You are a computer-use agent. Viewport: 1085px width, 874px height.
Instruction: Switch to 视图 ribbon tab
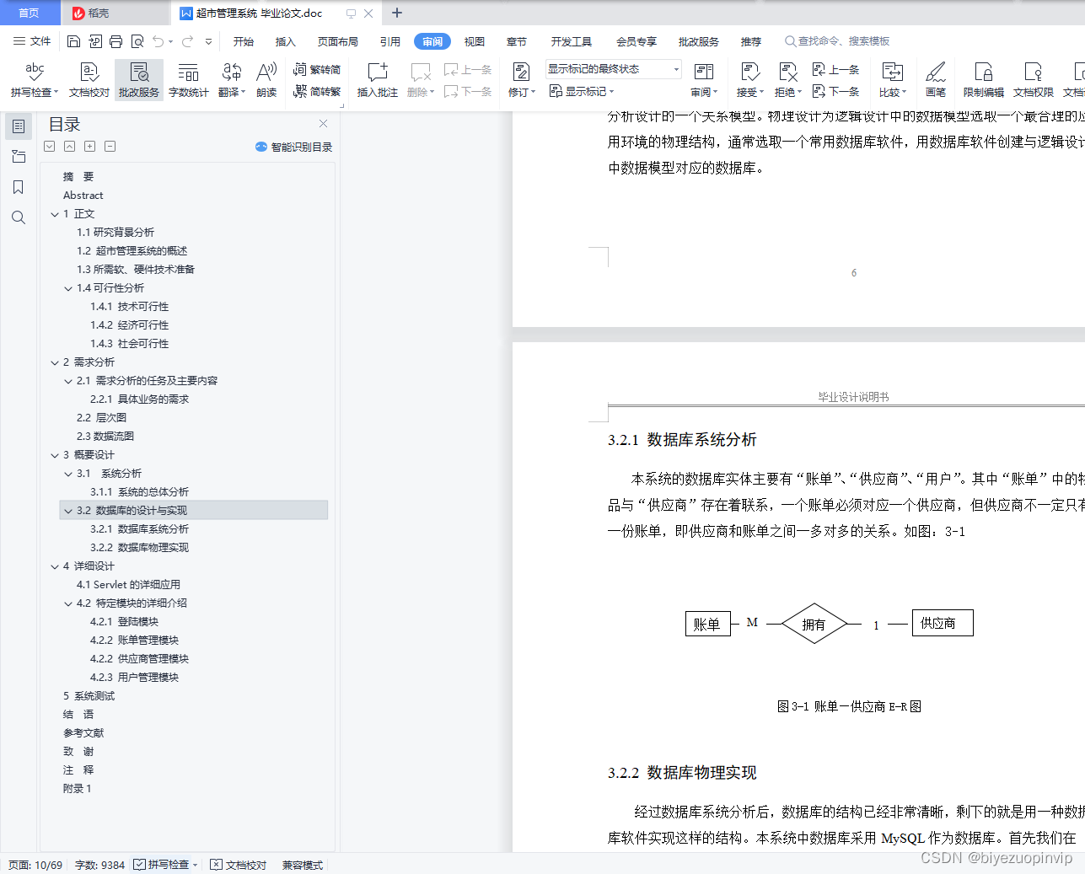click(475, 41)
